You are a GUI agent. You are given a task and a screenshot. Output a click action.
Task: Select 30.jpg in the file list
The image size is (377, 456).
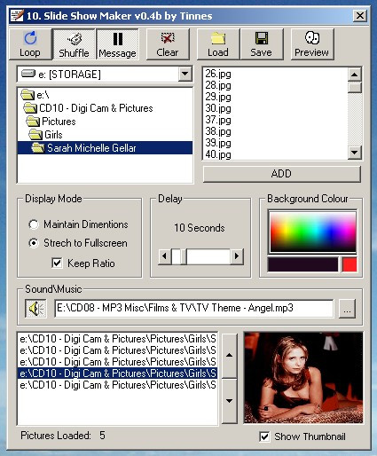click(x=218, y=108)
